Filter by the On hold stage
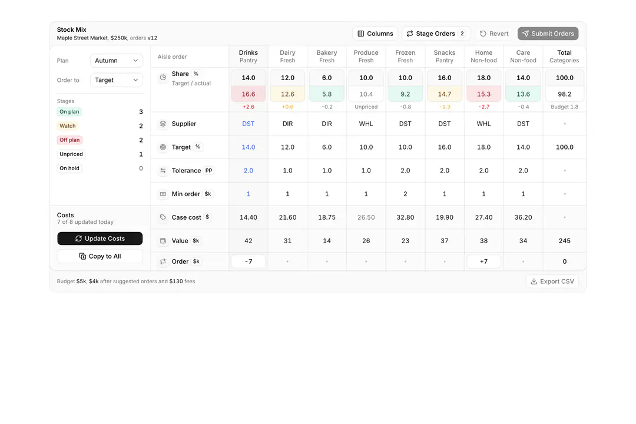Image resolution: width=636 pixels, height=424 pixels. 69,168
